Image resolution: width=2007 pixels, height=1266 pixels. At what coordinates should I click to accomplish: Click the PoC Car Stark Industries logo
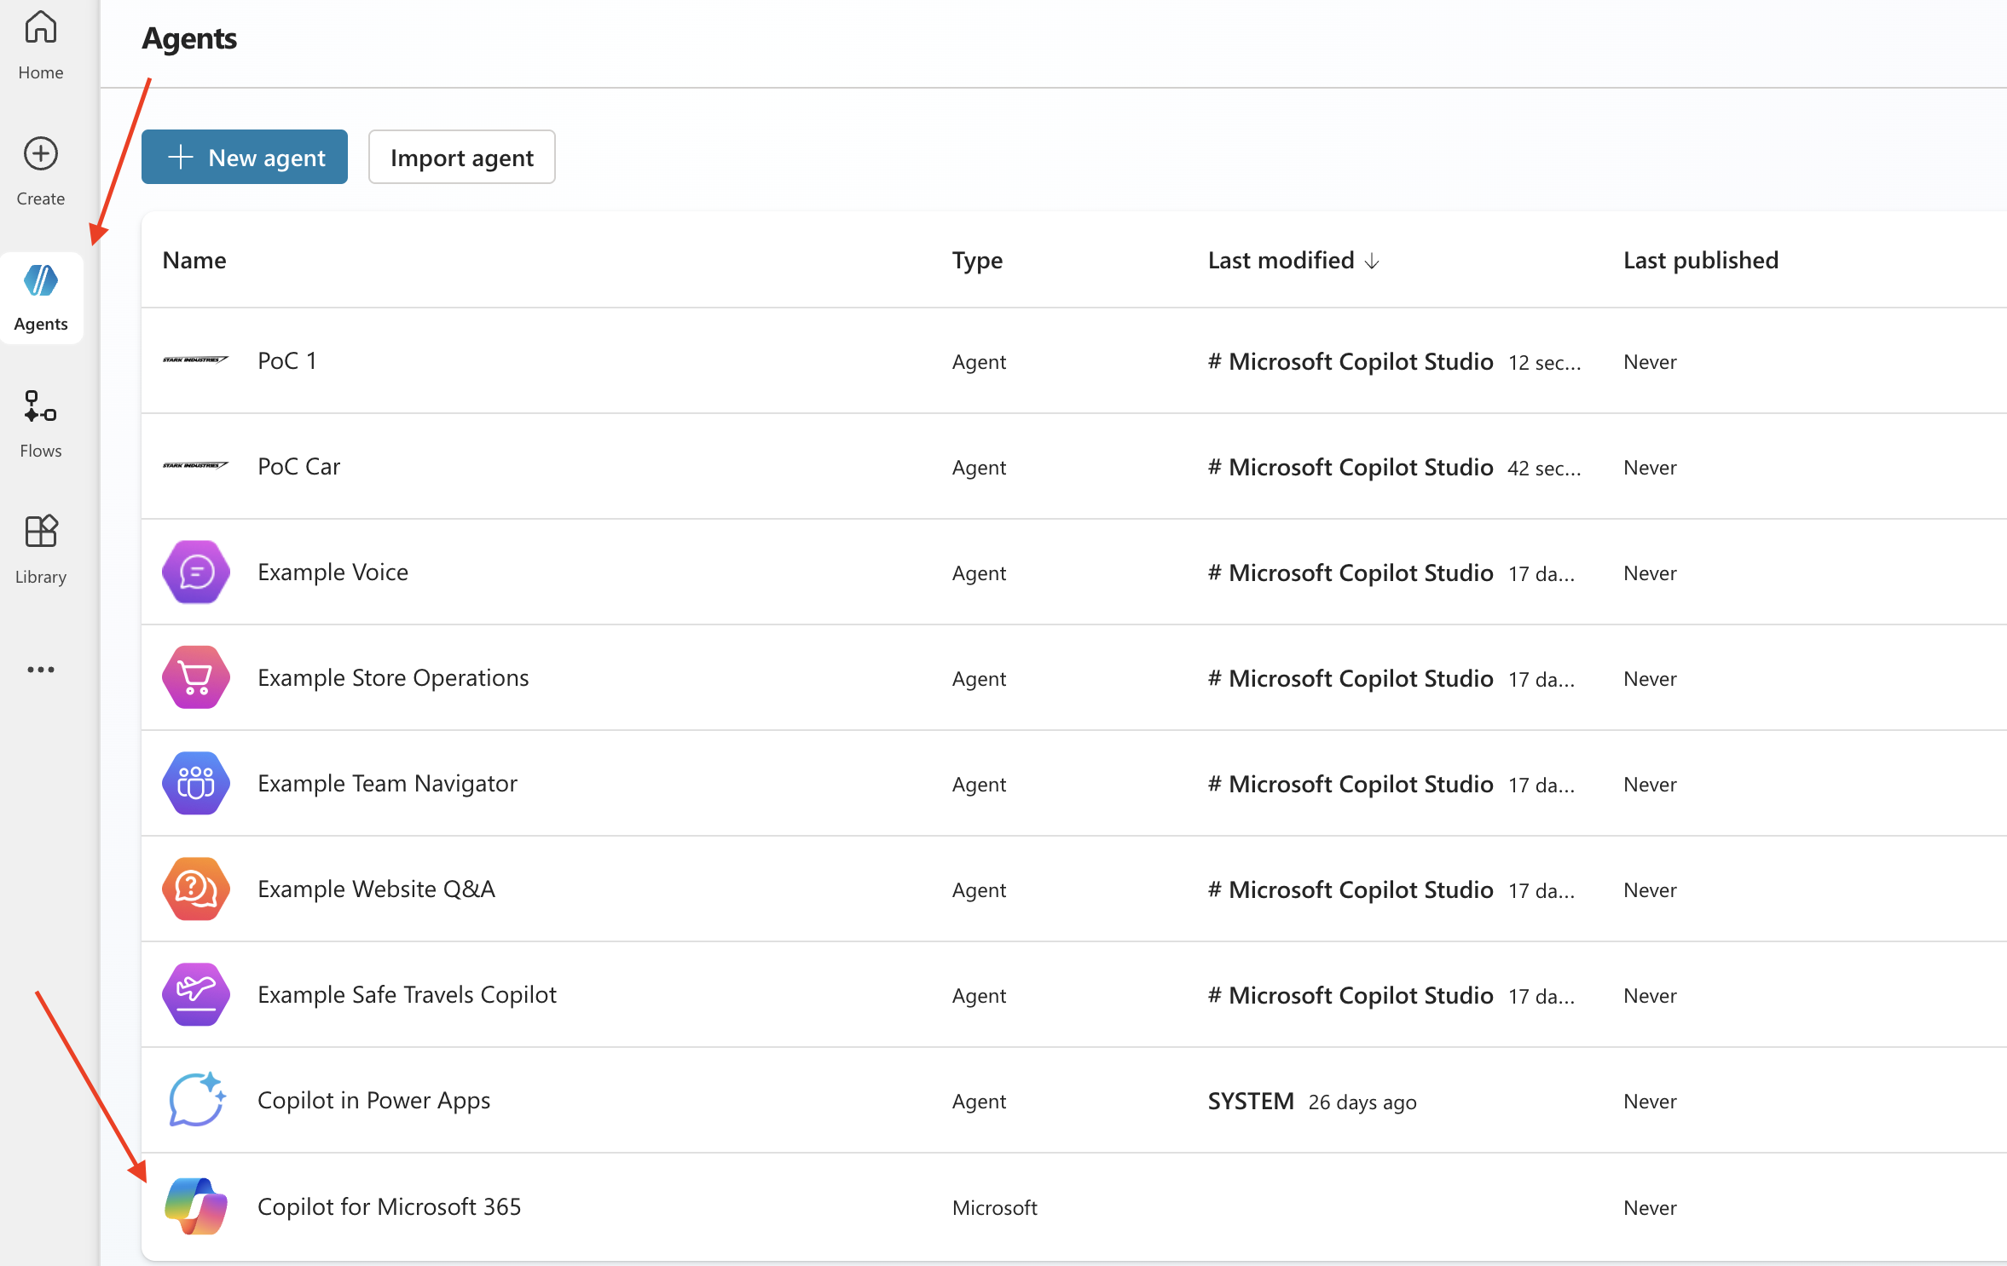pyautogui.click(x=195, y=466)
